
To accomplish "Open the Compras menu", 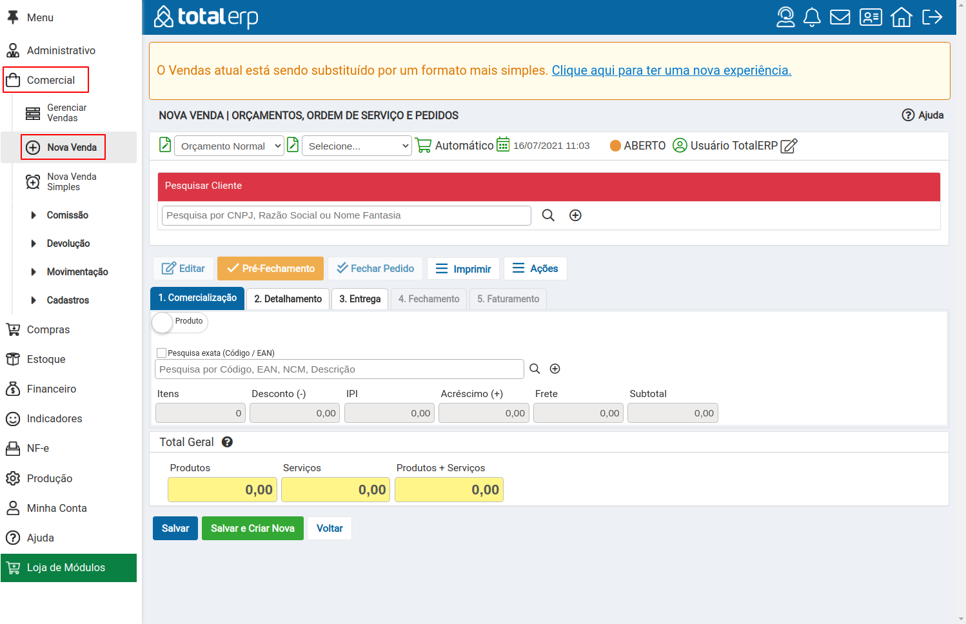I will coord(48,329).
